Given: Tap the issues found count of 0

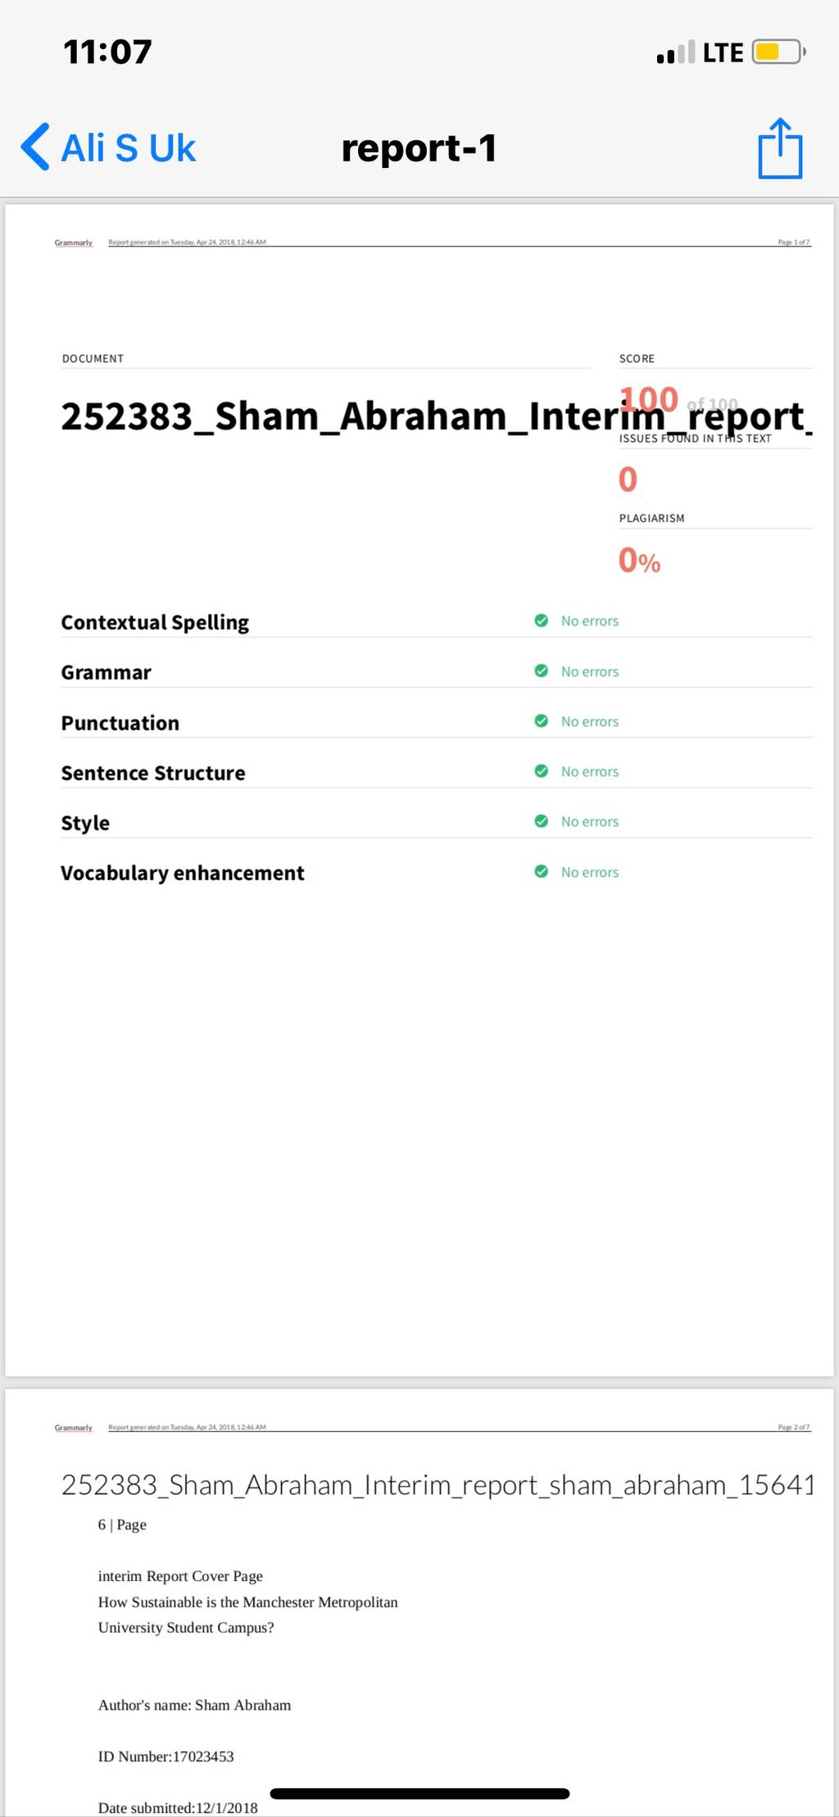Looking at the screenshot, I should [628, 479].
